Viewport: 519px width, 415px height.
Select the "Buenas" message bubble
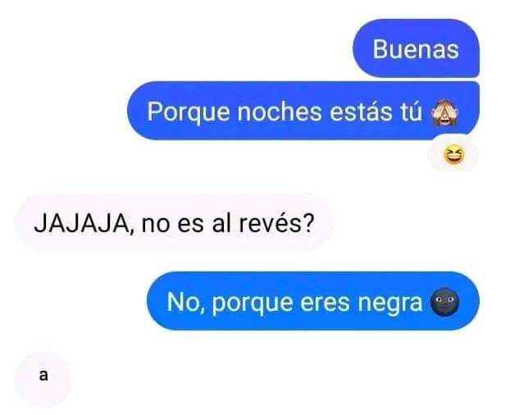[x=416, y=48]
